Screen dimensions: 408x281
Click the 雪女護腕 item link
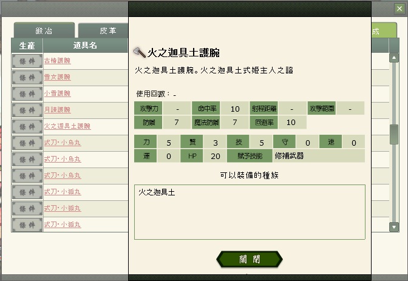click(x=58, y=77)
